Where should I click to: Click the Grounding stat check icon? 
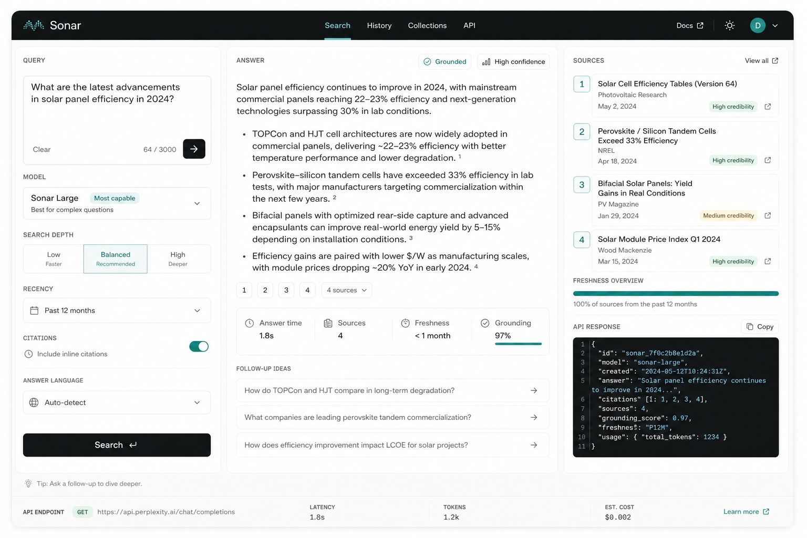(x=485, y=323)
